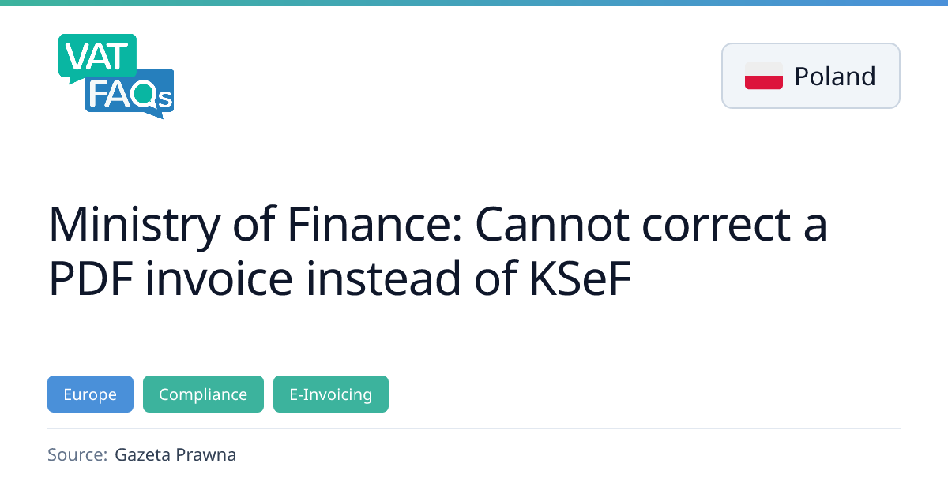Image resolution: width=948 pixels, height=497 pixels.
Task: Click the VAT FAQs logo
Action: pos(116,77)
